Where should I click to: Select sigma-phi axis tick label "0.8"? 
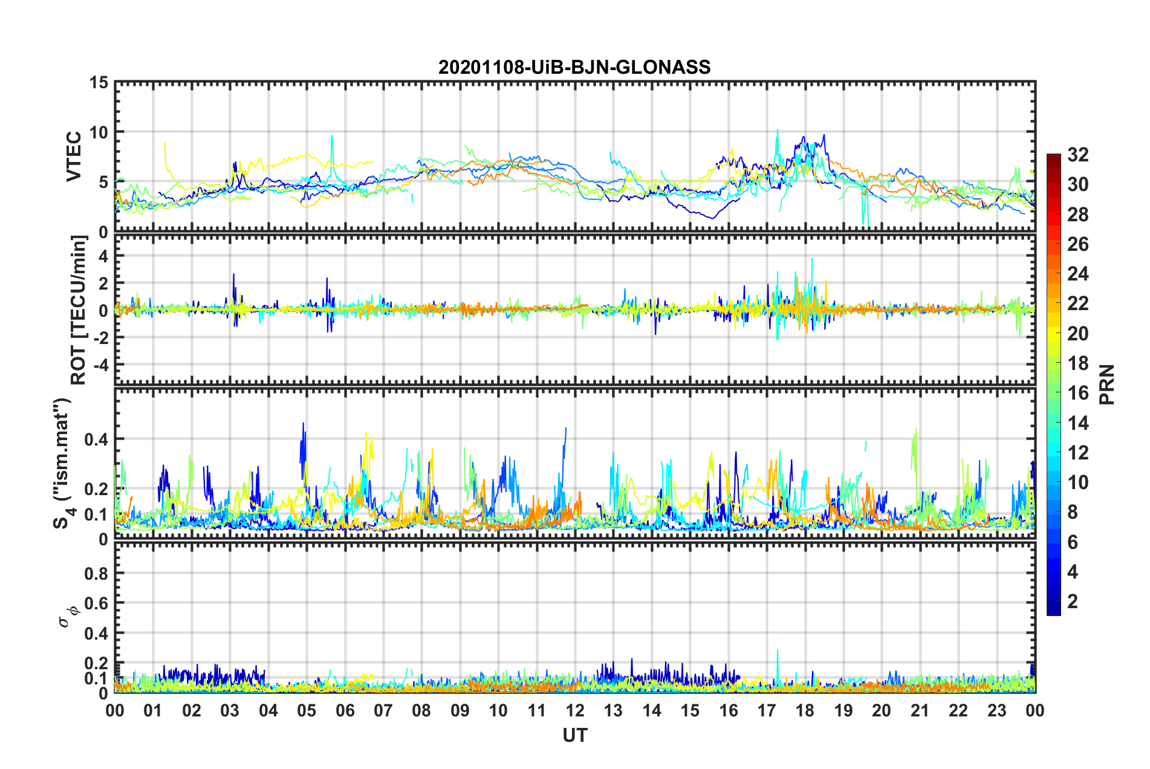97,573
